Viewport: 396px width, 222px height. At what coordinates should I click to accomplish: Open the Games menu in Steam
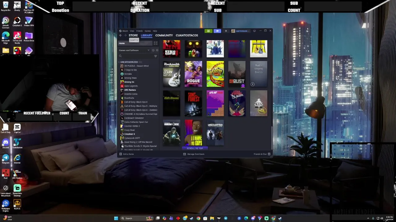pos(148,31)
